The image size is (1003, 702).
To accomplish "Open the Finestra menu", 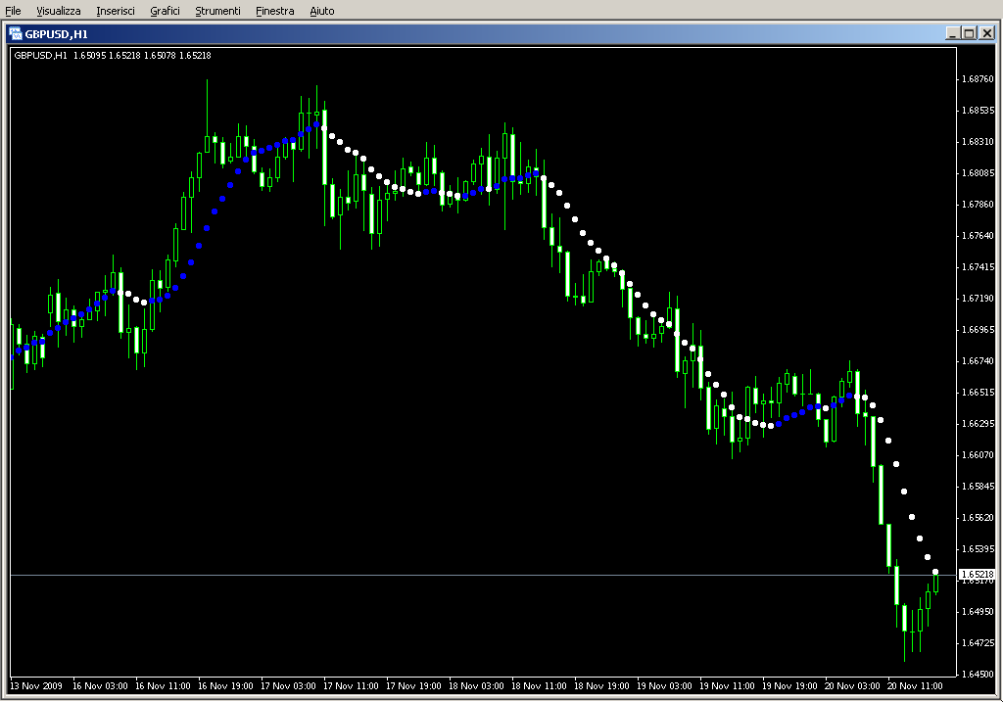I will pos(274,11).
